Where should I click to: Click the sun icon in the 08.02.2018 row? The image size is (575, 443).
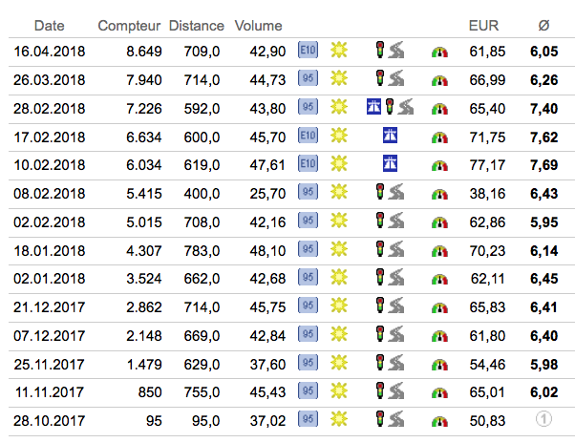click(338, 192)
